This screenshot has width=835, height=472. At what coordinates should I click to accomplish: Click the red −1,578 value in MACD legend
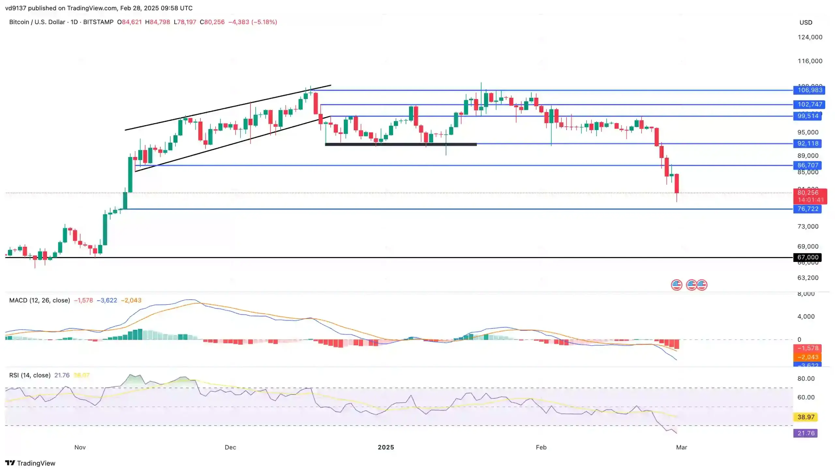point(83,300)
